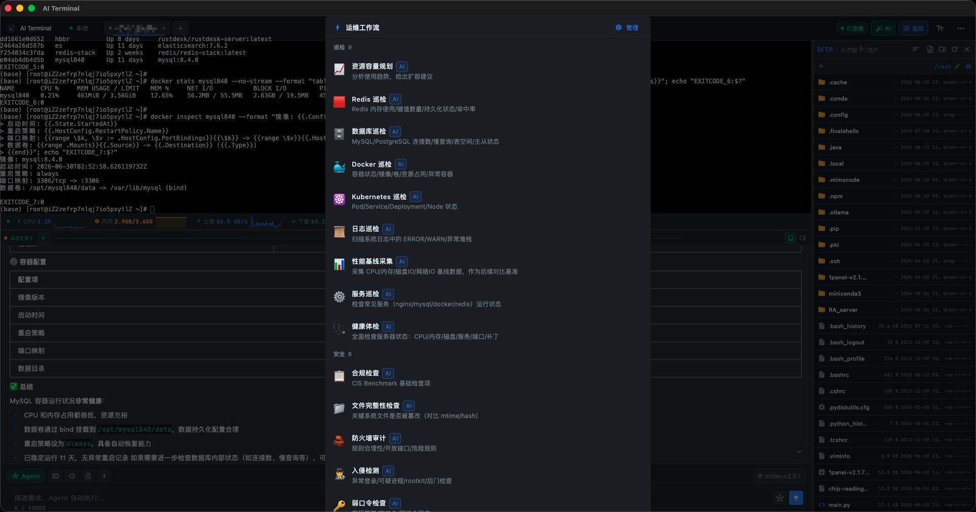Click the 端口映射 table row
Viewport: 976px width, 512px height.
[405, 350]
